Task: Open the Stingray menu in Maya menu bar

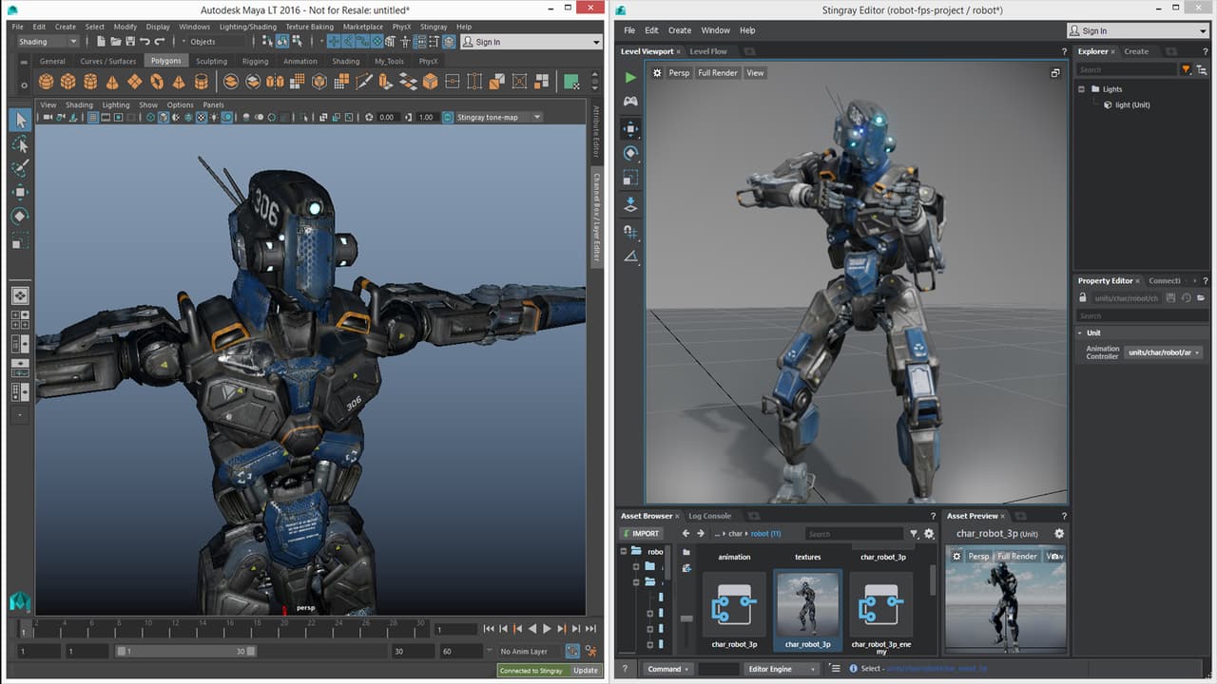Action: point(434,27)
